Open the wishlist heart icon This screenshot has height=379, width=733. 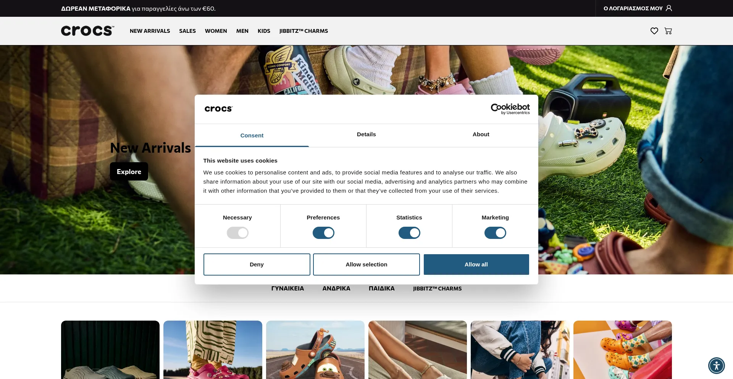click(654, 31)
